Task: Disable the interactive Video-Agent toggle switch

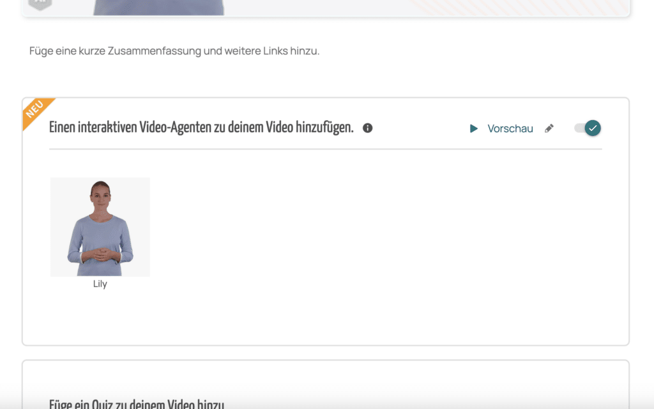Action: click(588, 128)
